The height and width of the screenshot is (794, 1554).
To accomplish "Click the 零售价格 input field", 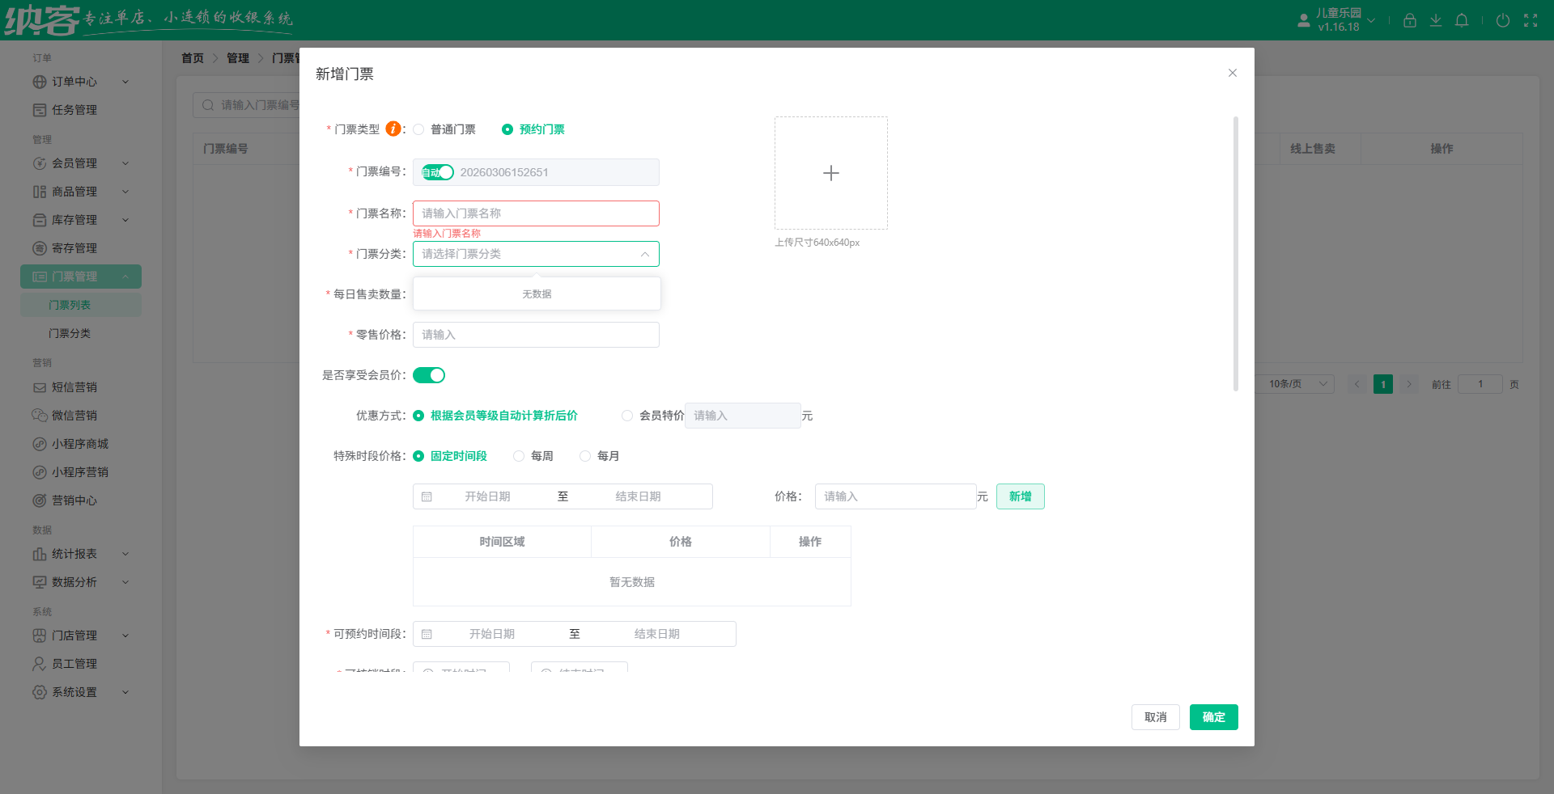I will [536, 335].
